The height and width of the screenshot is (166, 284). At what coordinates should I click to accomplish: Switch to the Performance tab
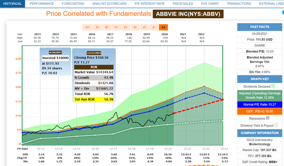42,4
